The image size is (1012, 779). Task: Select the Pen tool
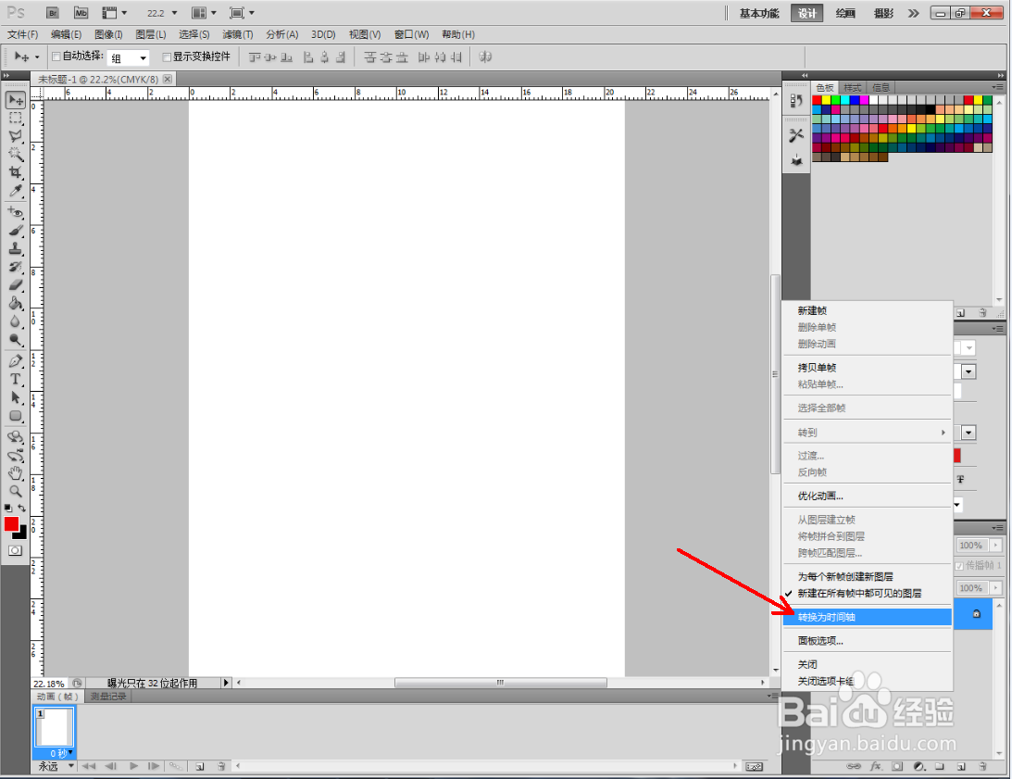(x=16, y=361)
